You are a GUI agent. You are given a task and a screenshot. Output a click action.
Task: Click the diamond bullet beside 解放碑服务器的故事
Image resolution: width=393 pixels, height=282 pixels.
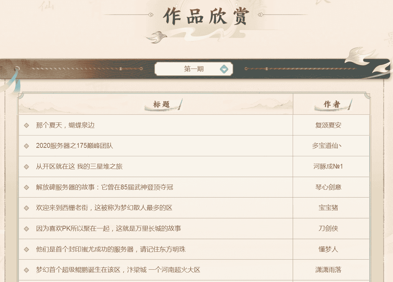[26, 187]
